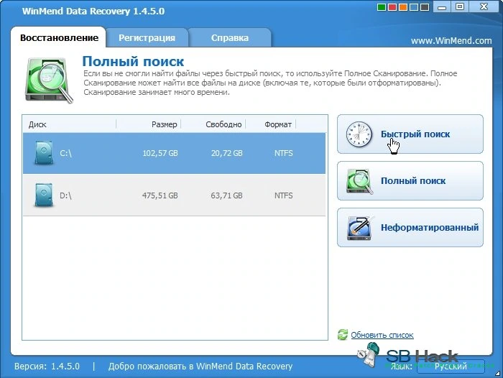Click the Полный поиск heading text
The image size is (503, 378).
[133, 61]
